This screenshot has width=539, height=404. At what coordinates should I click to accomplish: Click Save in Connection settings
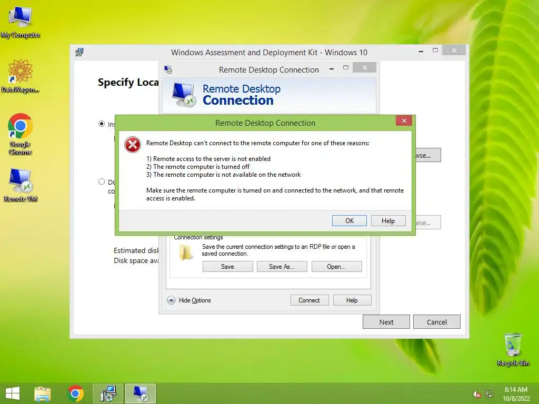coord(227,267)
